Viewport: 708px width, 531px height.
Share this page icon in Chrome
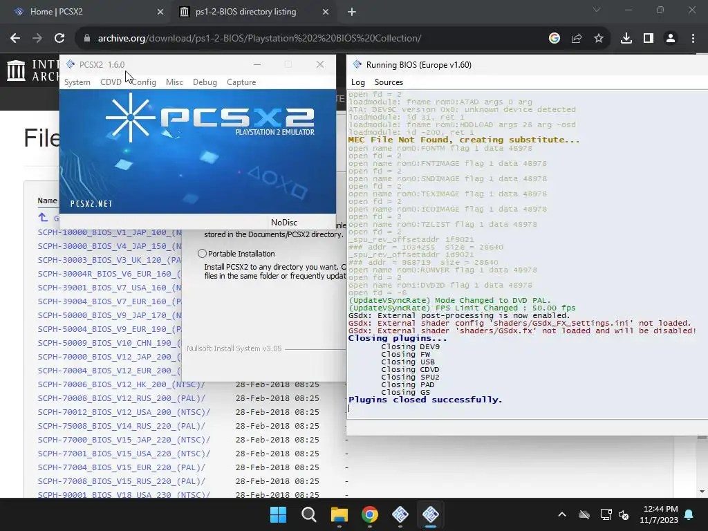(x=577, y=39)
